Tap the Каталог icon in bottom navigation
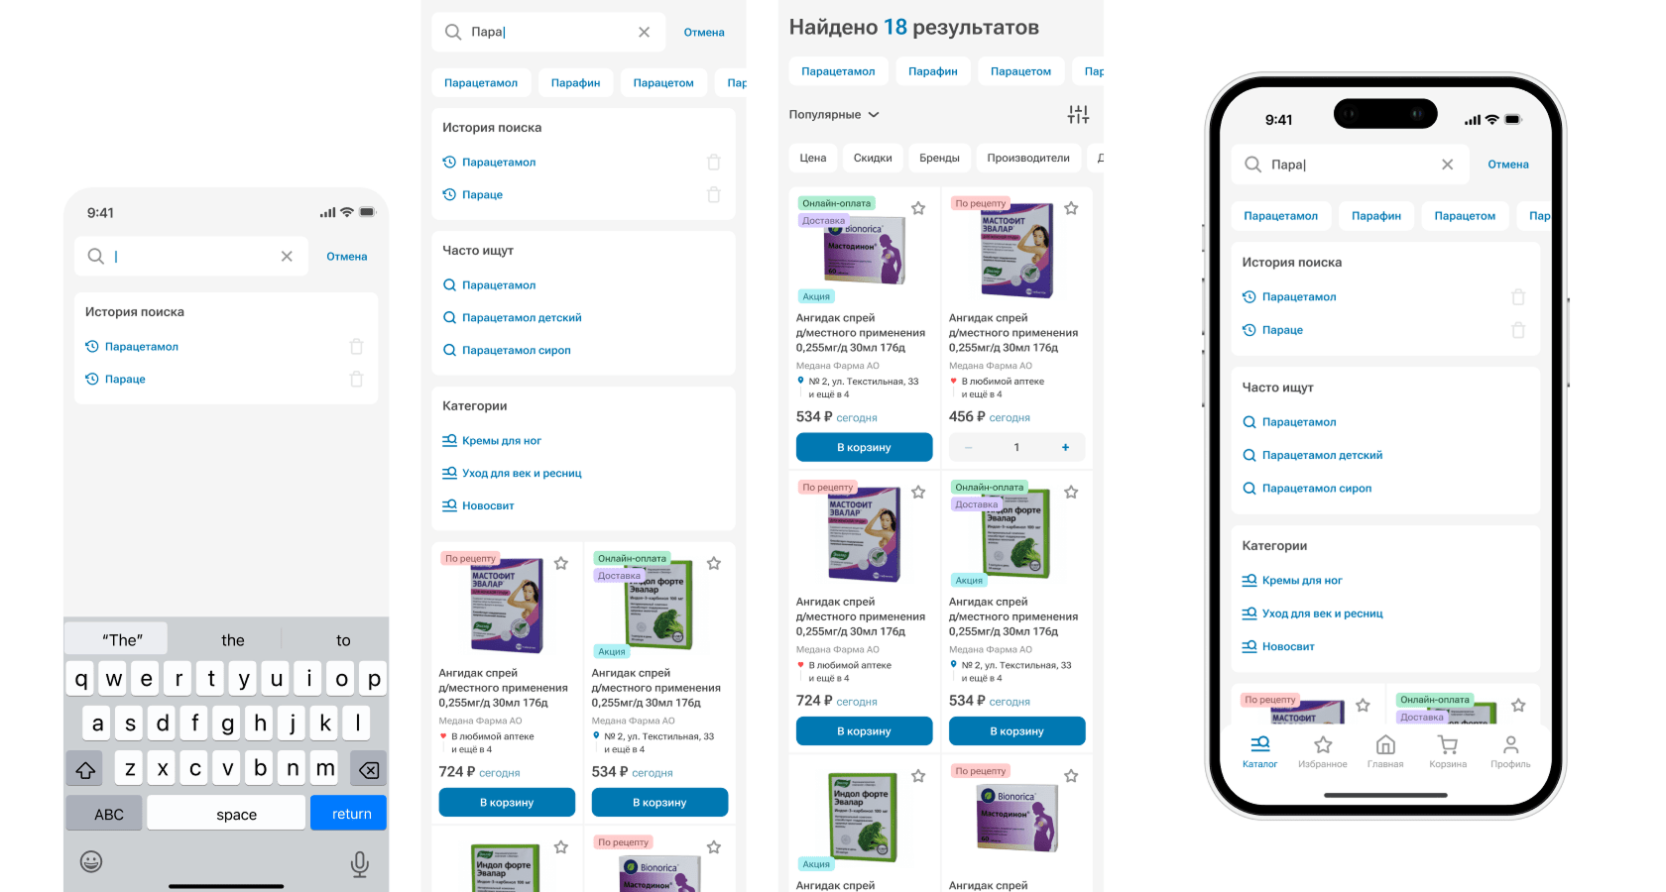The height and width of the screenshot is (892, 1666). (x=1259, y=751)
